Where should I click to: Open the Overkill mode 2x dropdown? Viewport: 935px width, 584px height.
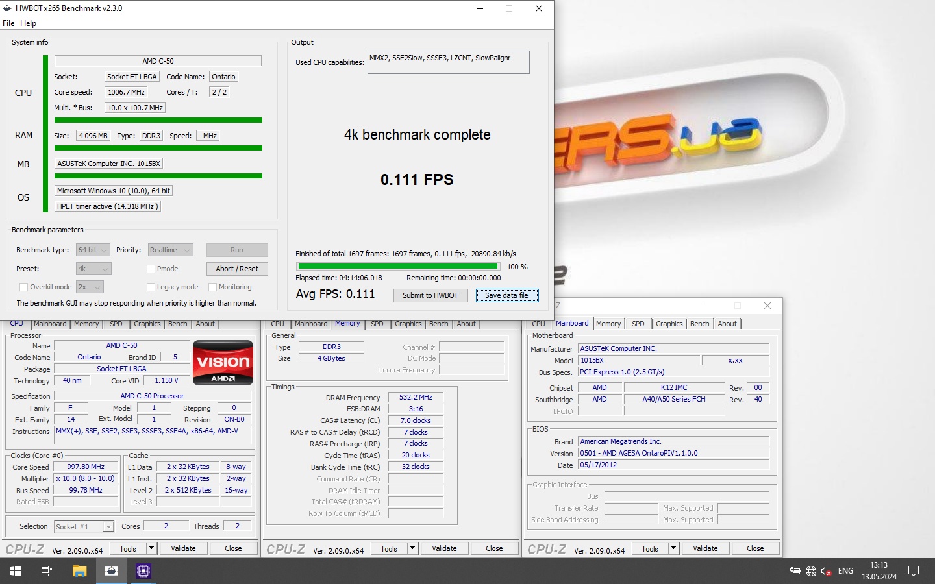coord(90,287)
